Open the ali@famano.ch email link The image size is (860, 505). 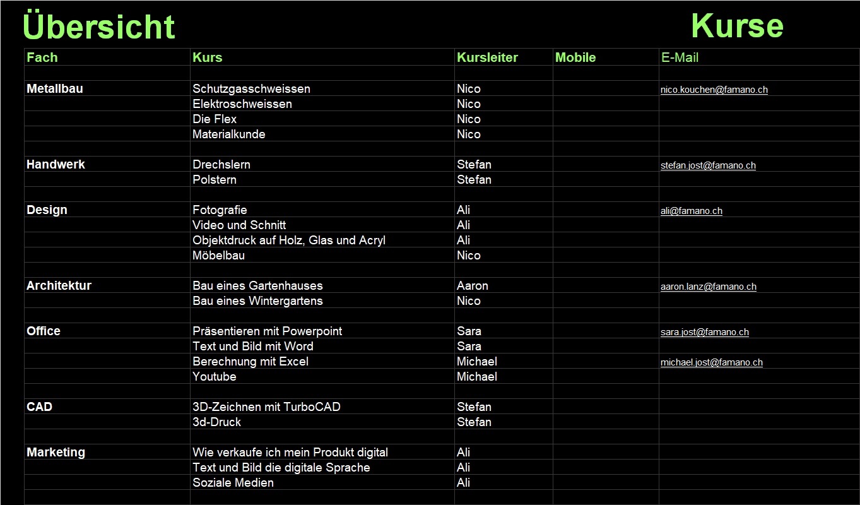(691, 211)
